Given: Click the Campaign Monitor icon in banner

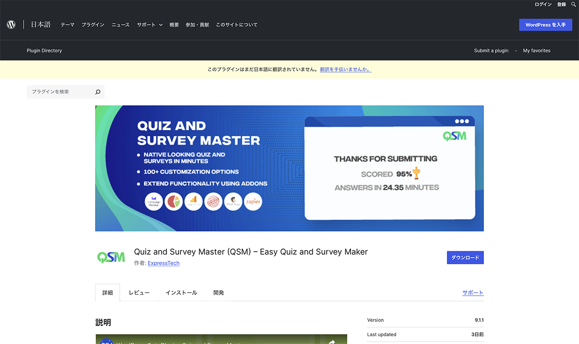Looking at the screenshot, I should point(154,201).
